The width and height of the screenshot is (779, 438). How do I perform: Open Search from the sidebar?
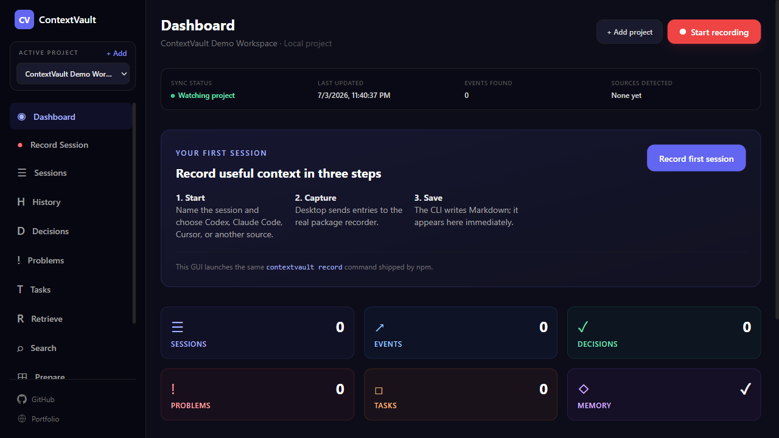click(x=71, y=348)
